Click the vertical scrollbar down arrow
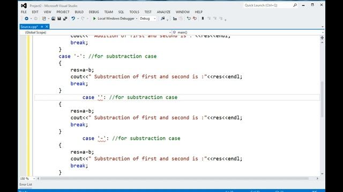Viewport: 343px width, 192px height. [x=322, y=174]
